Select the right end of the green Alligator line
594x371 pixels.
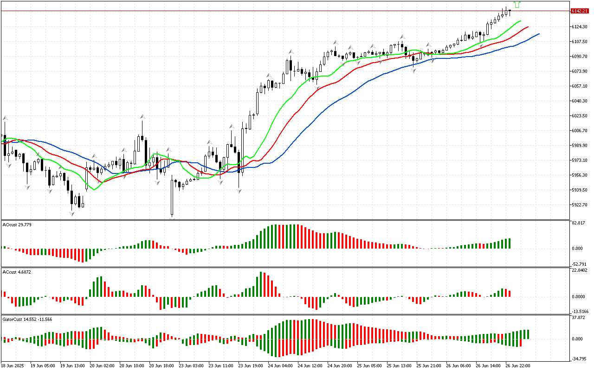520,21
